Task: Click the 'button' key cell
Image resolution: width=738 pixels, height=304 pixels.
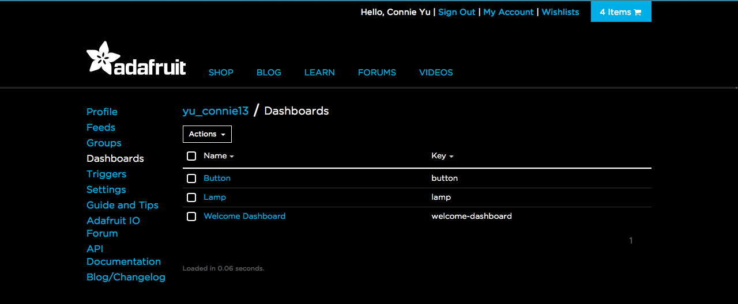Action: point(445,178)
